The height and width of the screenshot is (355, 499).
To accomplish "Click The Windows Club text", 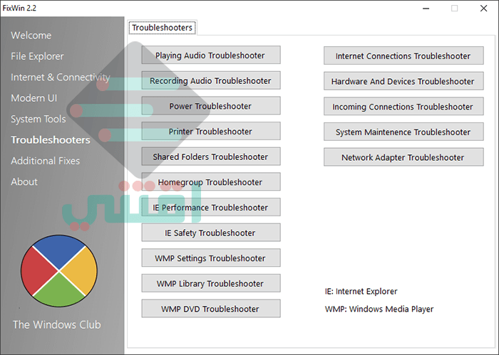I will point(56,324).
